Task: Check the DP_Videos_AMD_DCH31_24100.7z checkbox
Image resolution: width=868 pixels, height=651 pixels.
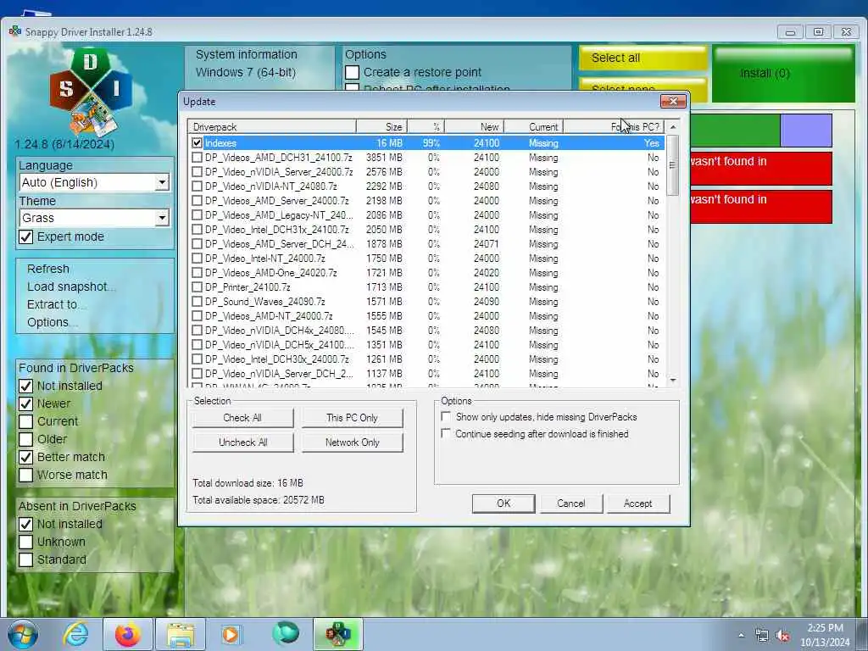Action: point(197,157)
